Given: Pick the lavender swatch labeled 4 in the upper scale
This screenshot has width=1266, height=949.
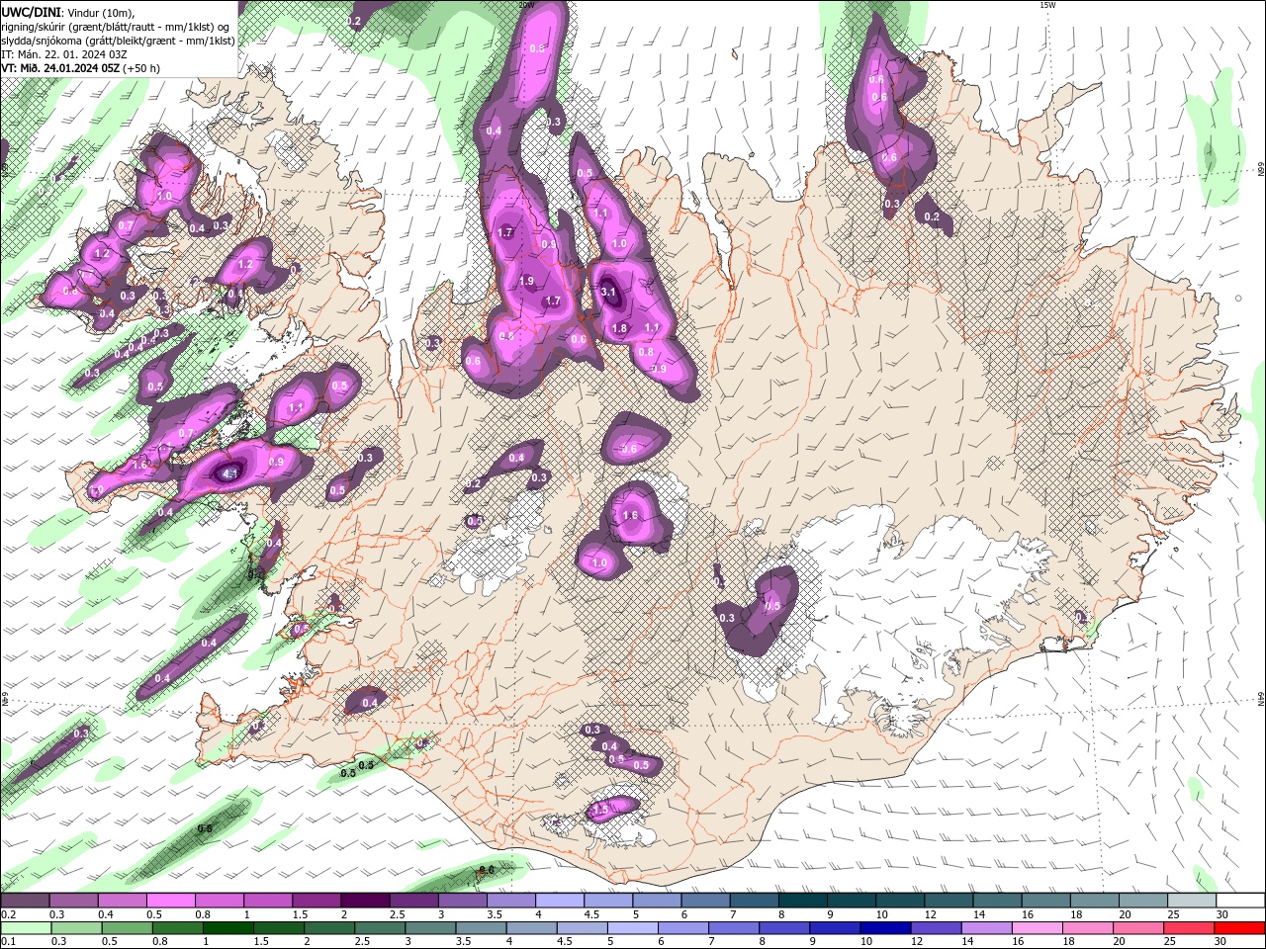Looking at the screenshot, I should [x=560, y=900].
